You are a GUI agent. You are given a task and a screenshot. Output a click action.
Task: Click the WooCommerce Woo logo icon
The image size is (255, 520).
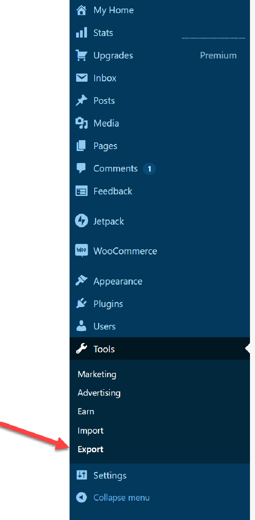coord(81,251)
